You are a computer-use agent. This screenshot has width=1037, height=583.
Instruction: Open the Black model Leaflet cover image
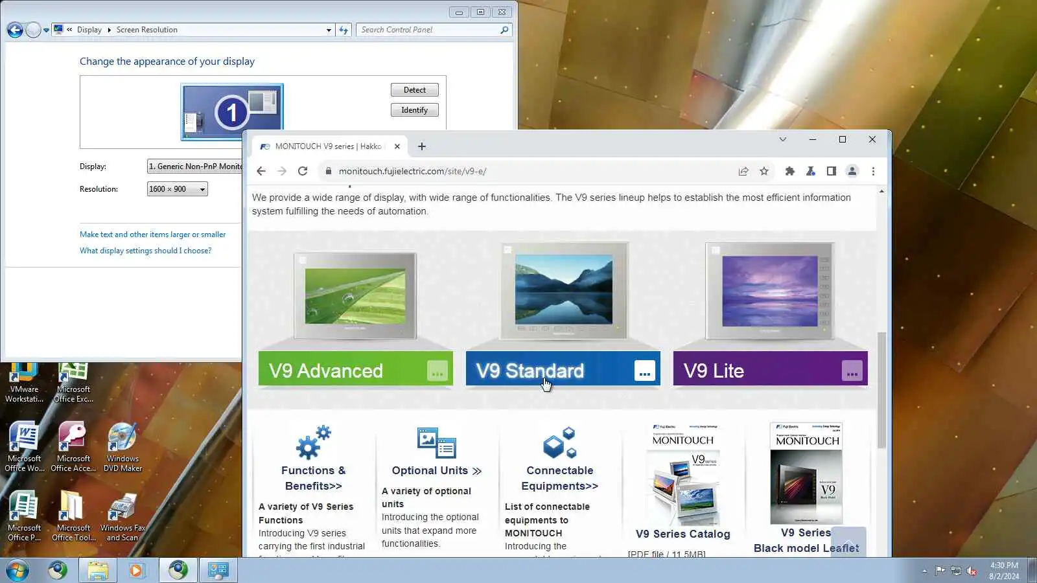click(x=806, y=474)
